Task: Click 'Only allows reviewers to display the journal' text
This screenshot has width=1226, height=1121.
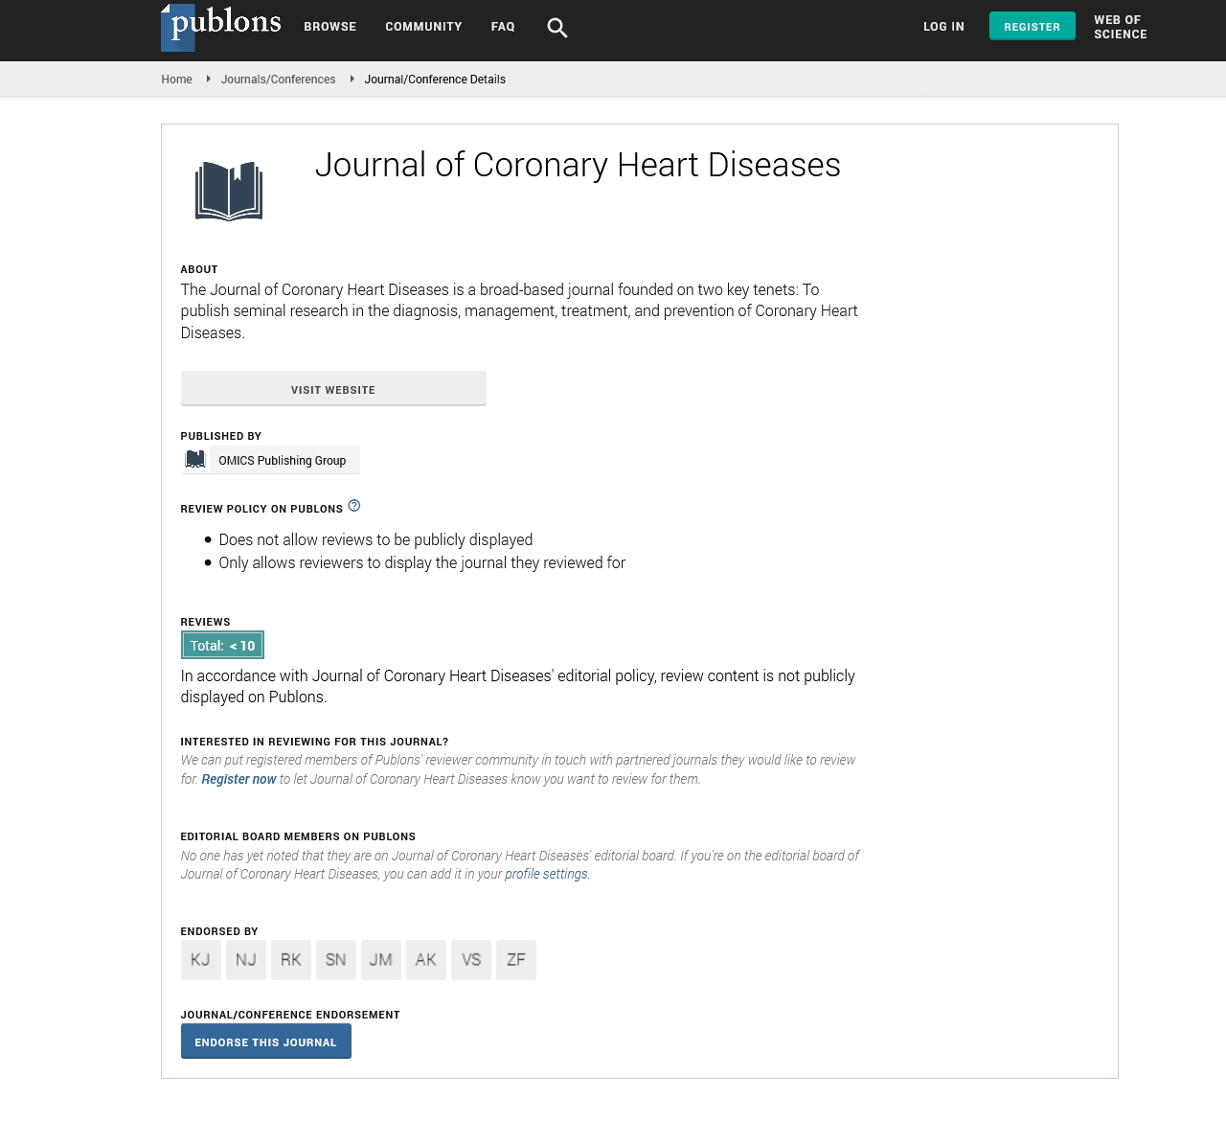Action: pos(421,563)
